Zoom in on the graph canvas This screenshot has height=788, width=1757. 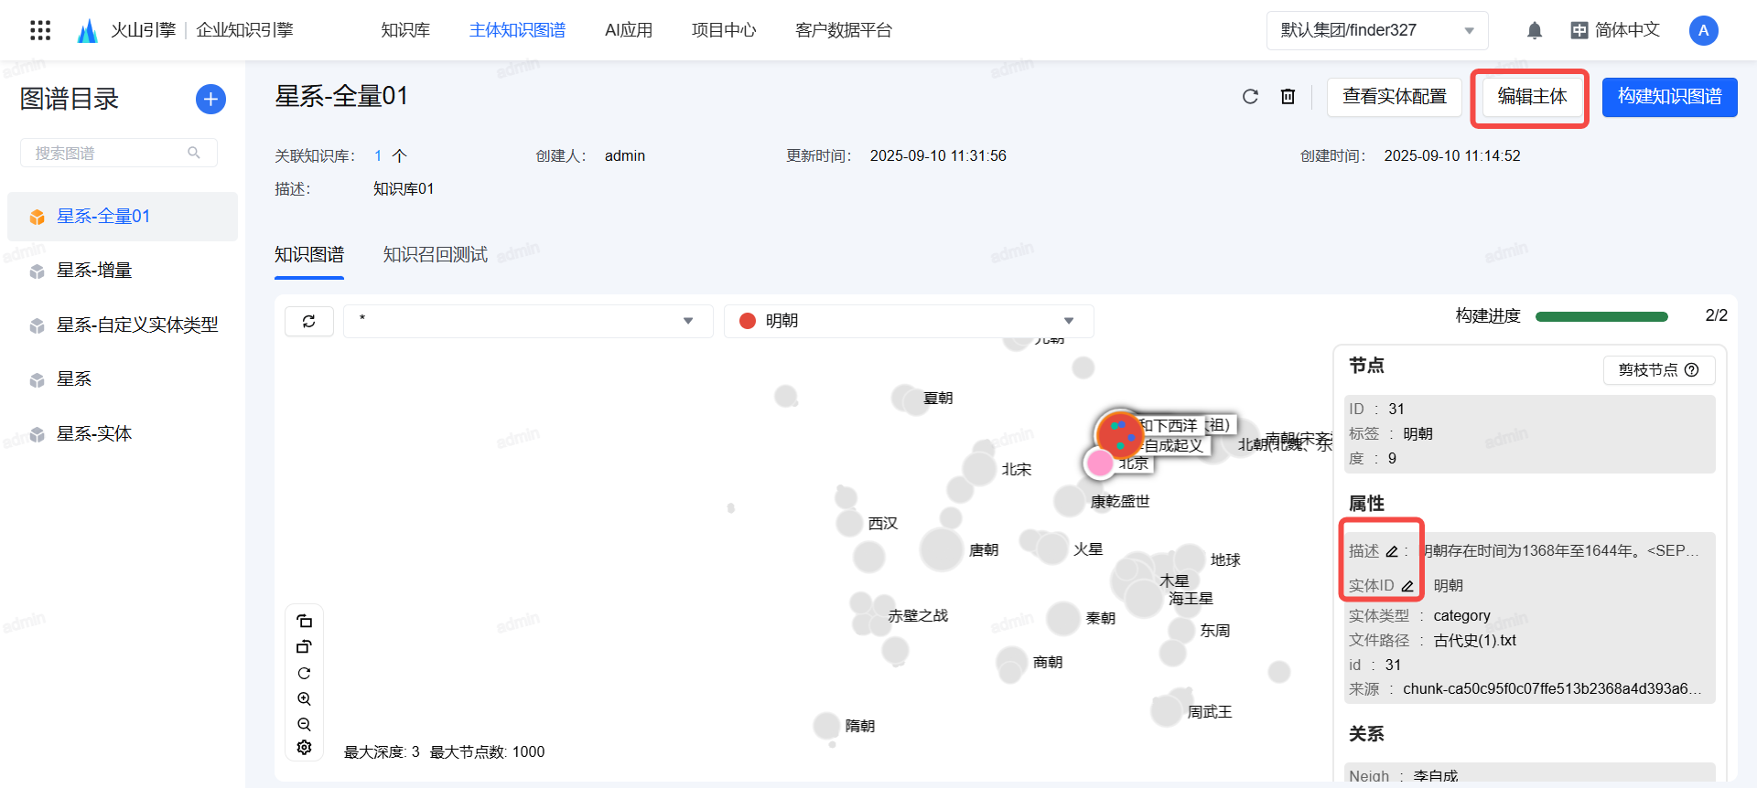(x=305, y=698)
